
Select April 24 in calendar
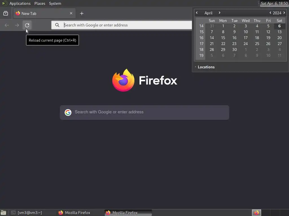click(x=246, y=44)
